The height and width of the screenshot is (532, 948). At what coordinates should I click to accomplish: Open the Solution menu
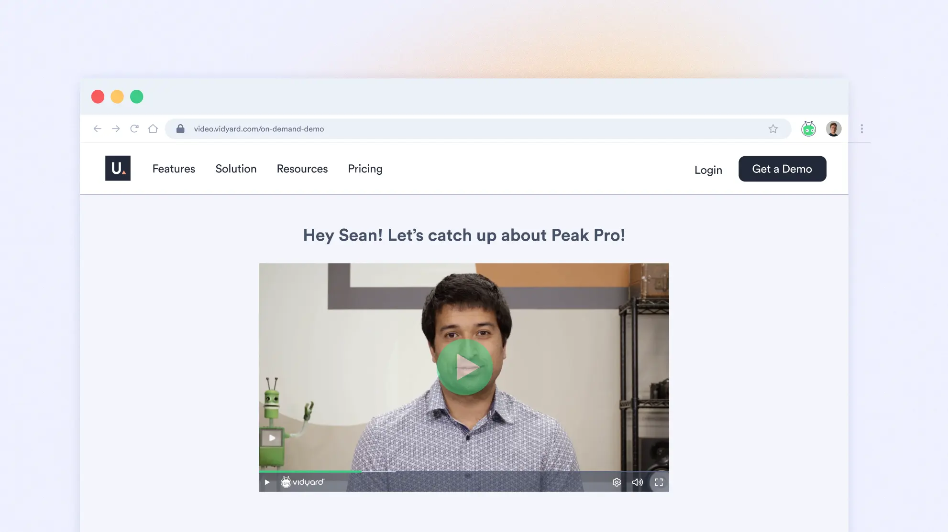[236, 169]
